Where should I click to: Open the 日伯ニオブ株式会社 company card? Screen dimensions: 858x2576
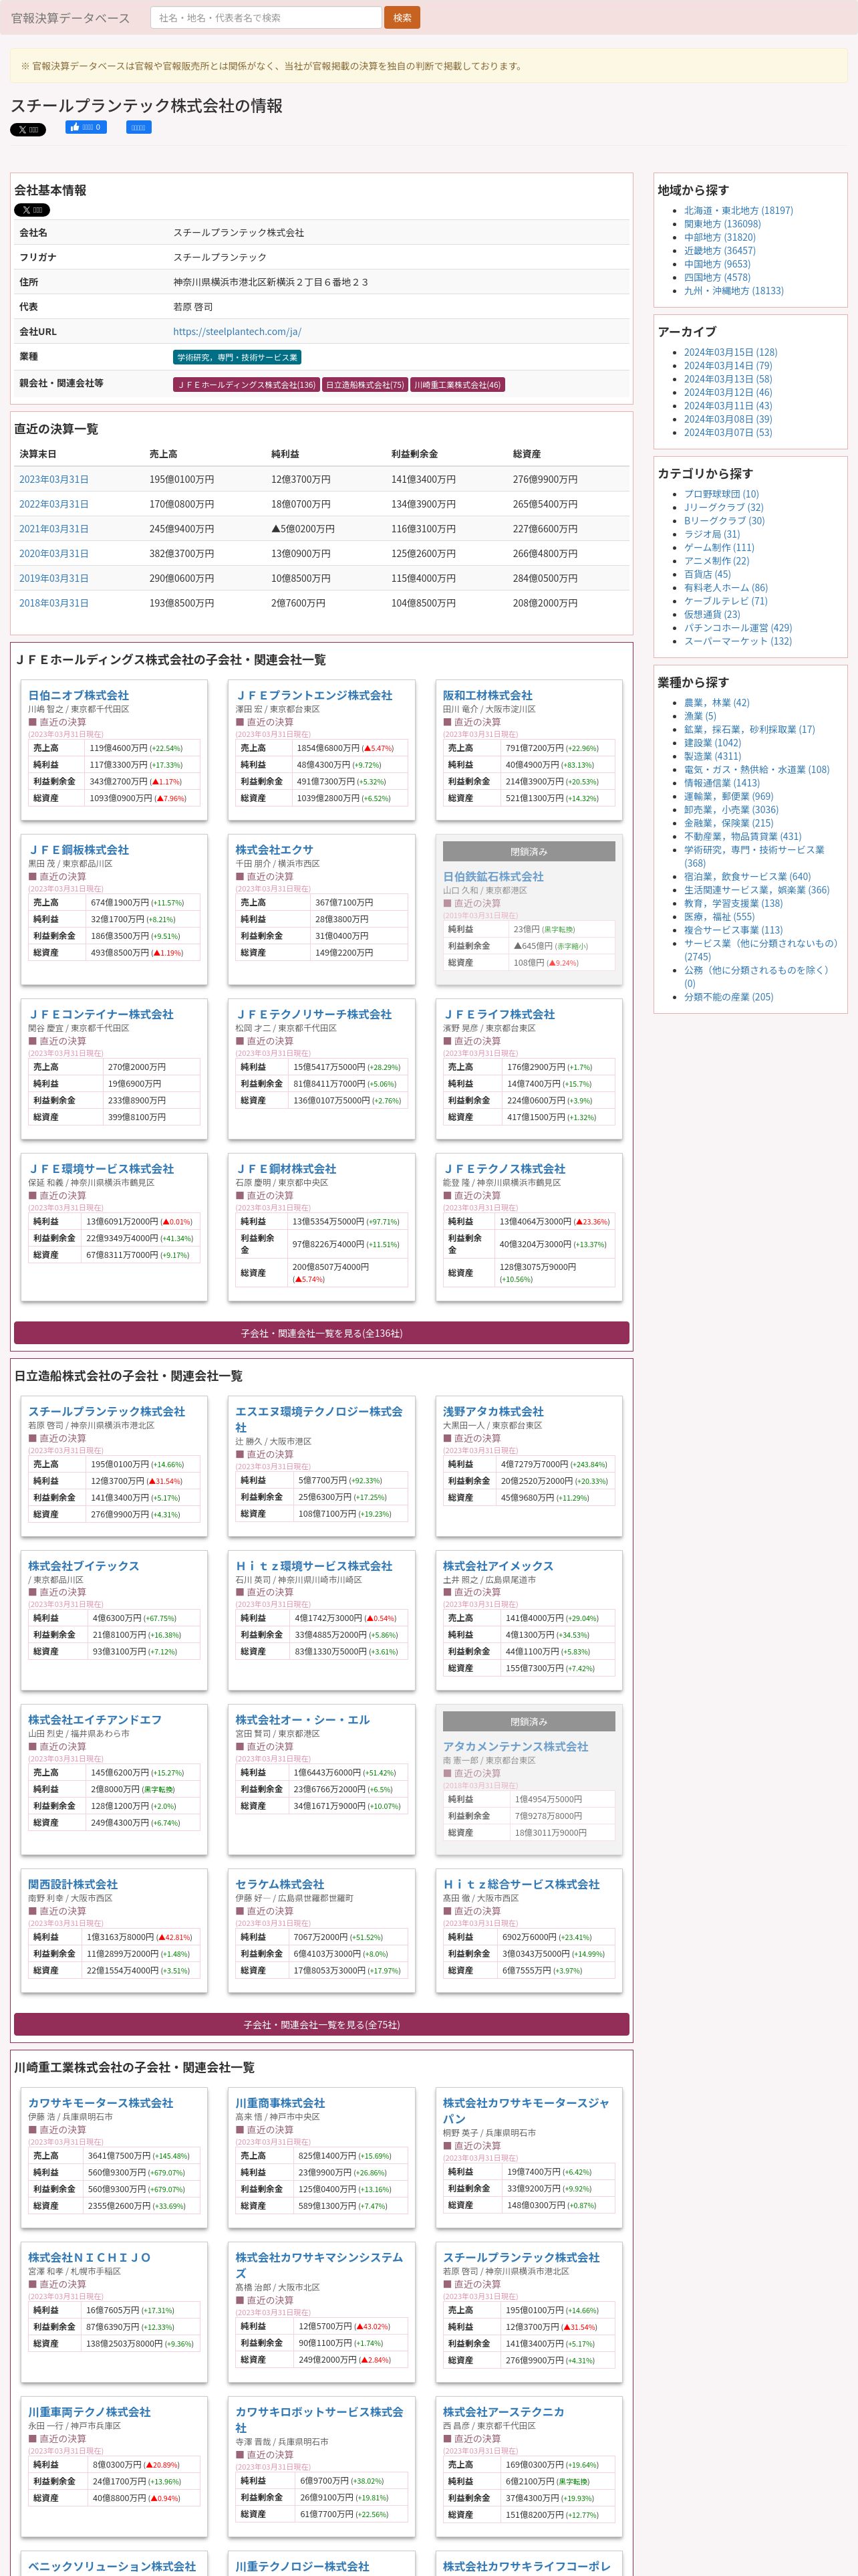78,695
